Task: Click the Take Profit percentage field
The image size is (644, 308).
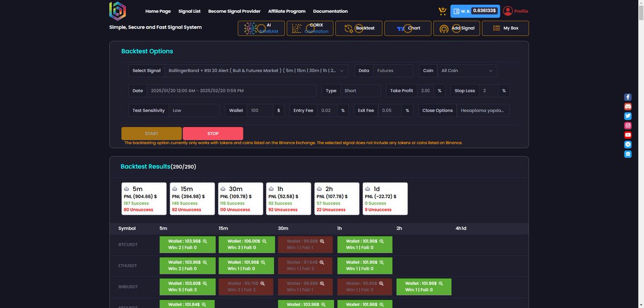Action: click(426, 91)
